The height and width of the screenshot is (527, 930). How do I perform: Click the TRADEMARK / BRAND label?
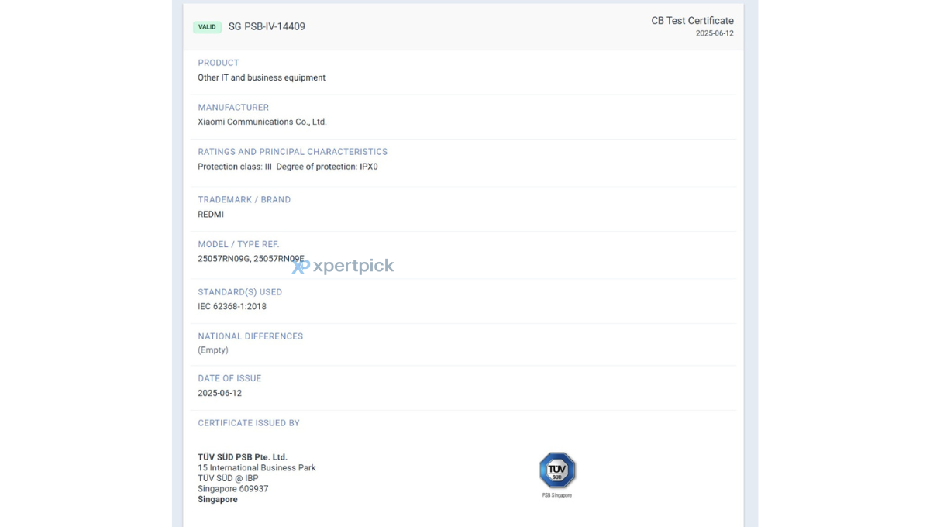click(244, 200)
